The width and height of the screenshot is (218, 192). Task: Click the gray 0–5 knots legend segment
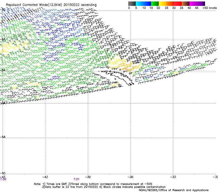click(x=132, y=4)
